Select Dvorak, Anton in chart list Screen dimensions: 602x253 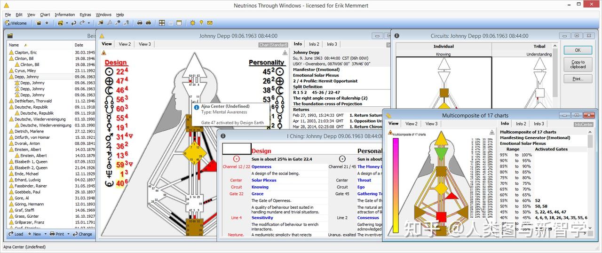pos(51,143)
